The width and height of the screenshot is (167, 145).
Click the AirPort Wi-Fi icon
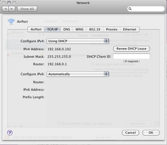[x=11, y=22]
